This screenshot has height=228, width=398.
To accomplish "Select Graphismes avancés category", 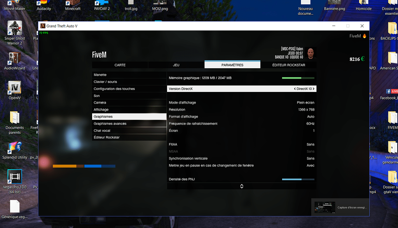I will pos(129,123).
